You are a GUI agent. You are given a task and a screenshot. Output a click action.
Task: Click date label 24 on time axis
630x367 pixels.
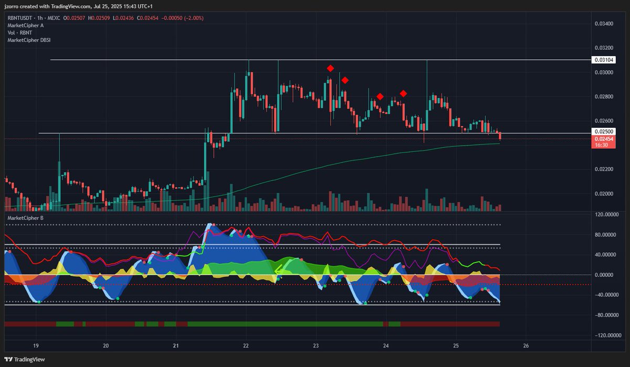[386, 346]
